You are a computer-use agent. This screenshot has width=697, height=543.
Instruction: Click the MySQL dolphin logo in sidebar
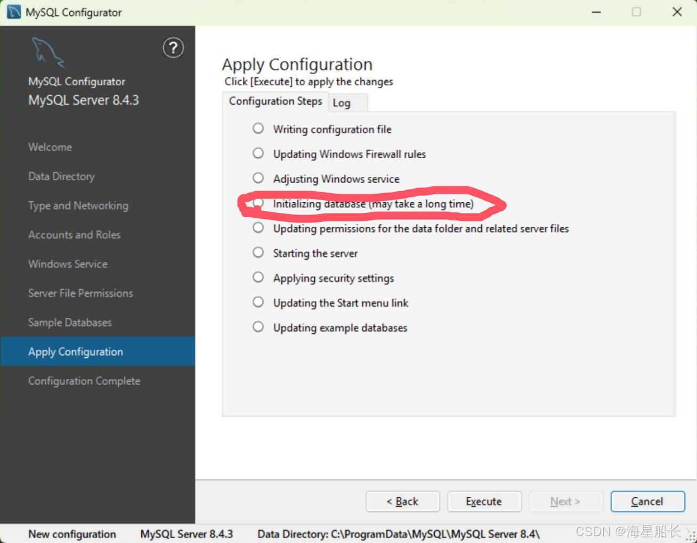(x=48, y=52)
